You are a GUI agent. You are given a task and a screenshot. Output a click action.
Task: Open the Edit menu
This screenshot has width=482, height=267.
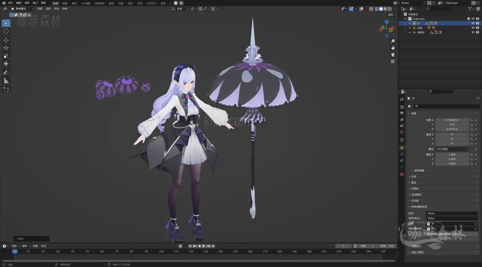(18, 3)
